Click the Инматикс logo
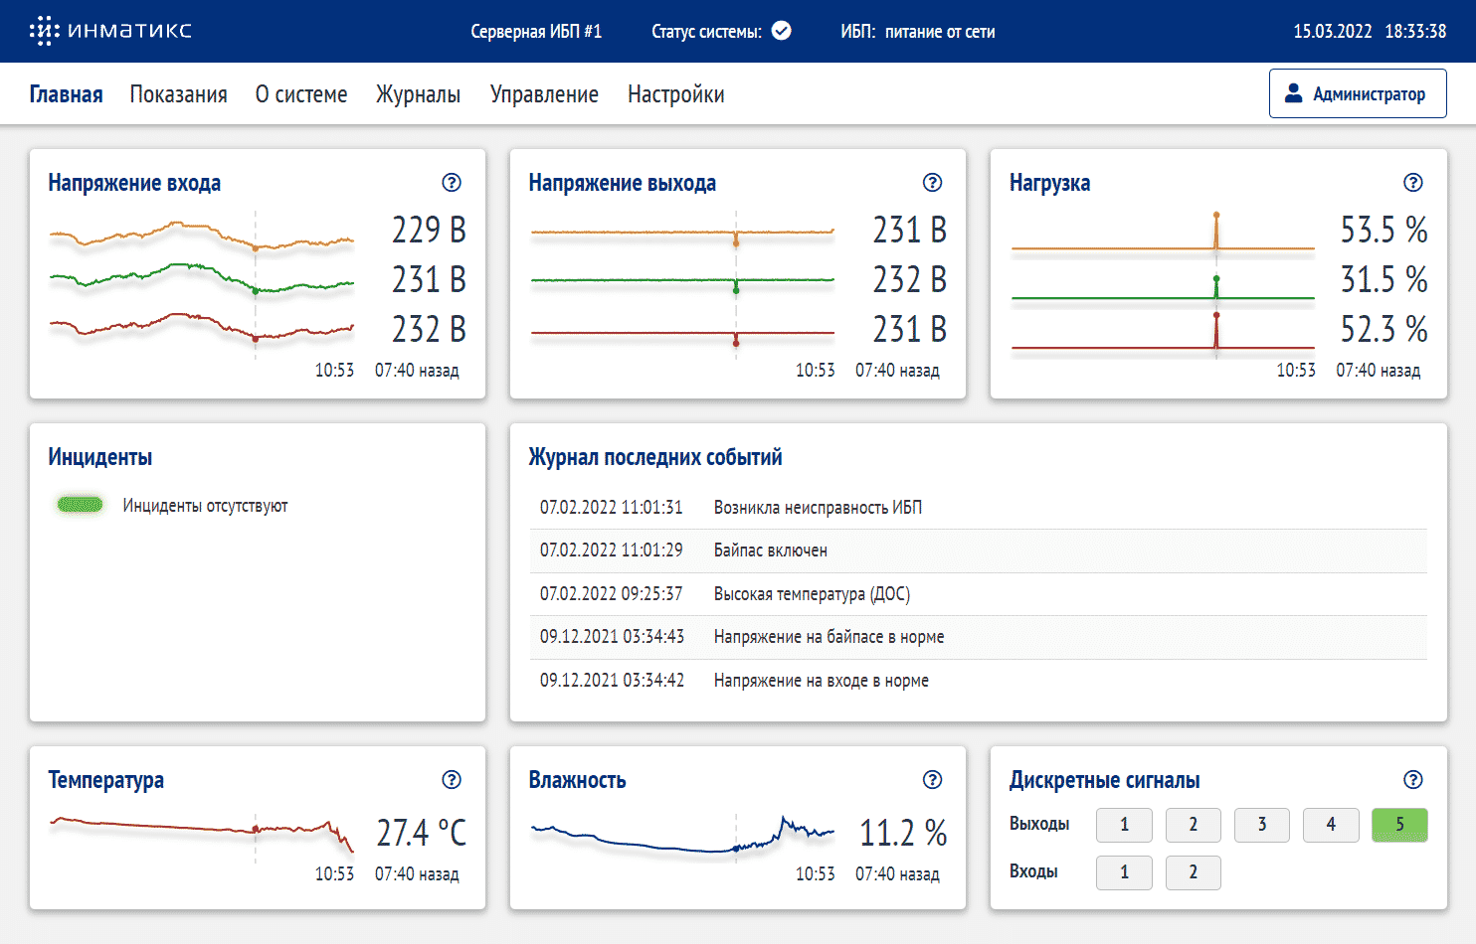 [110, 31]
